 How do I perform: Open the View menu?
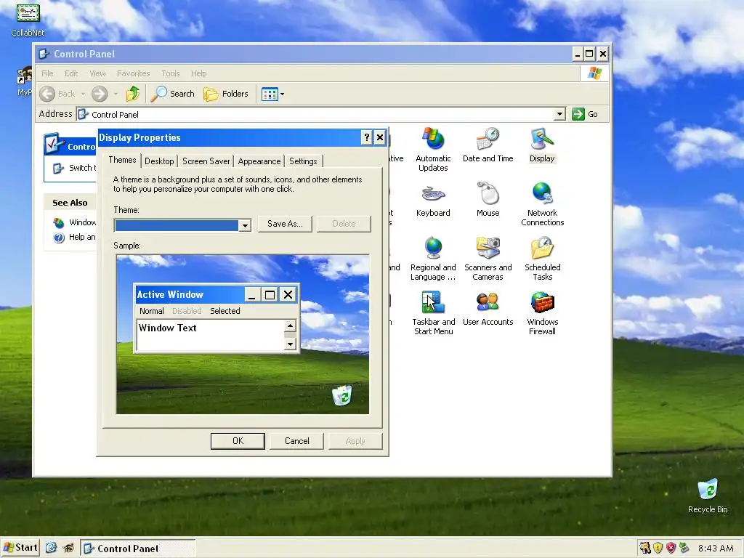pos(97,73)
